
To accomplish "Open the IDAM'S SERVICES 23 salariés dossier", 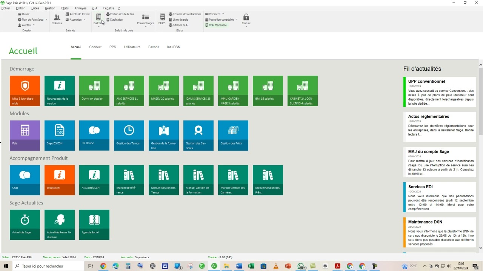I will point(198,91).
